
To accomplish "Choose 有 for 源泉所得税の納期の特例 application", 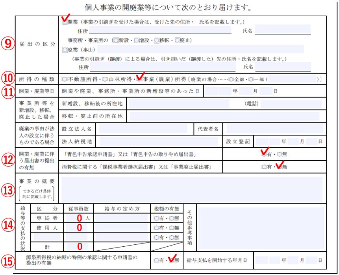I will [156, 260].
